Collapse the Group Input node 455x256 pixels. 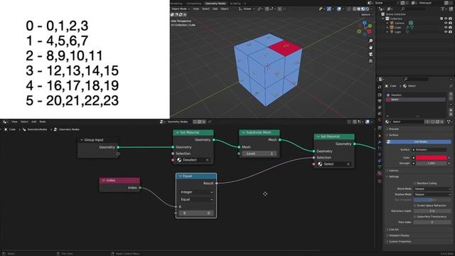pos(82,140)
